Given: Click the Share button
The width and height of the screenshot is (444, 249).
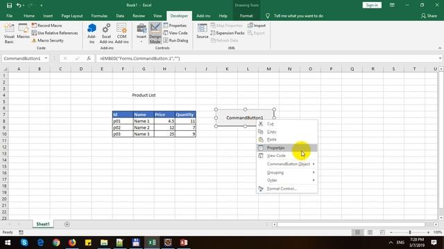Looking at the screenshot, I should coord(429,16).
